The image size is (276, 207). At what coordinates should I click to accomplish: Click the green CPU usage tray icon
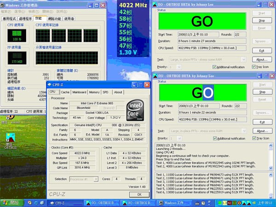(220, 203)
